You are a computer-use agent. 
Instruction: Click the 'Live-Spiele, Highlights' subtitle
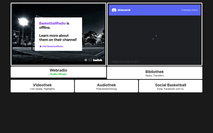42,89
